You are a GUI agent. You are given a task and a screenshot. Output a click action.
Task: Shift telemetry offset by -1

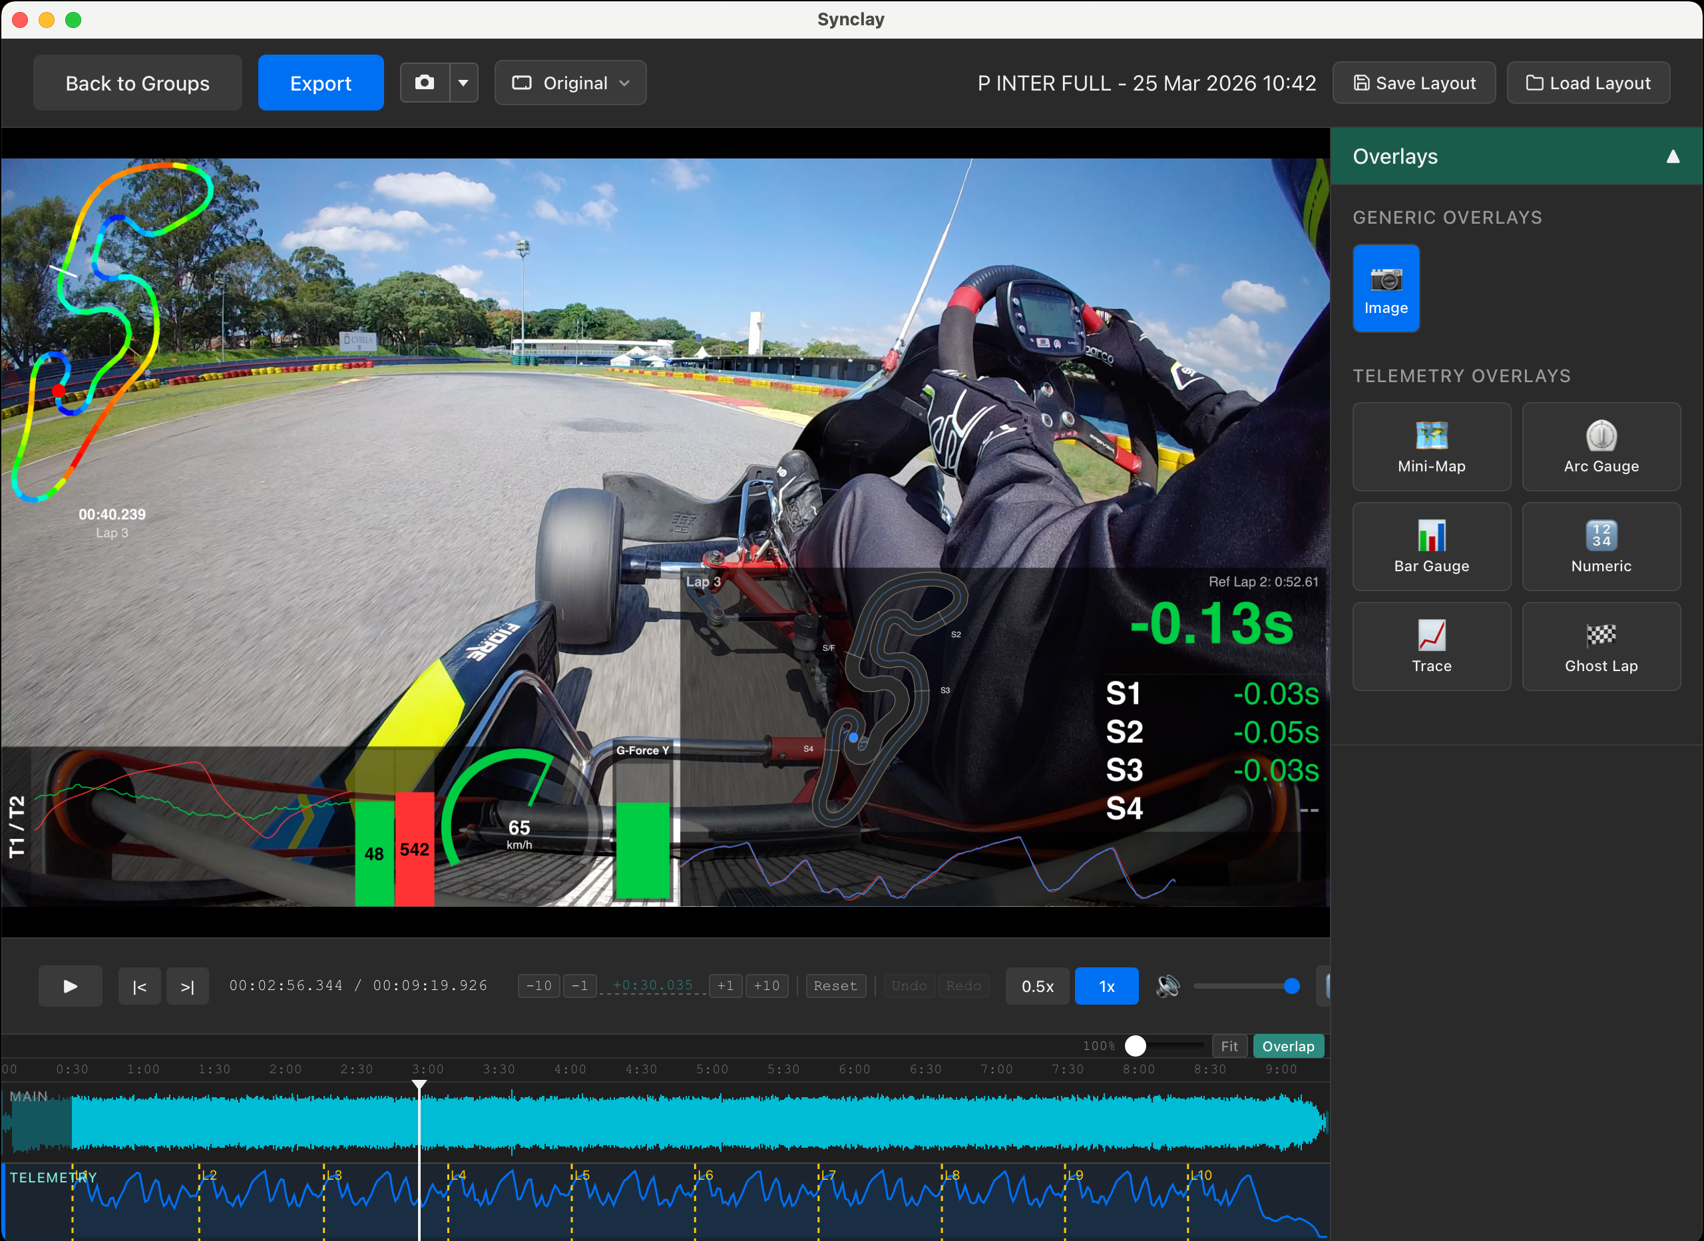point(579,985)
